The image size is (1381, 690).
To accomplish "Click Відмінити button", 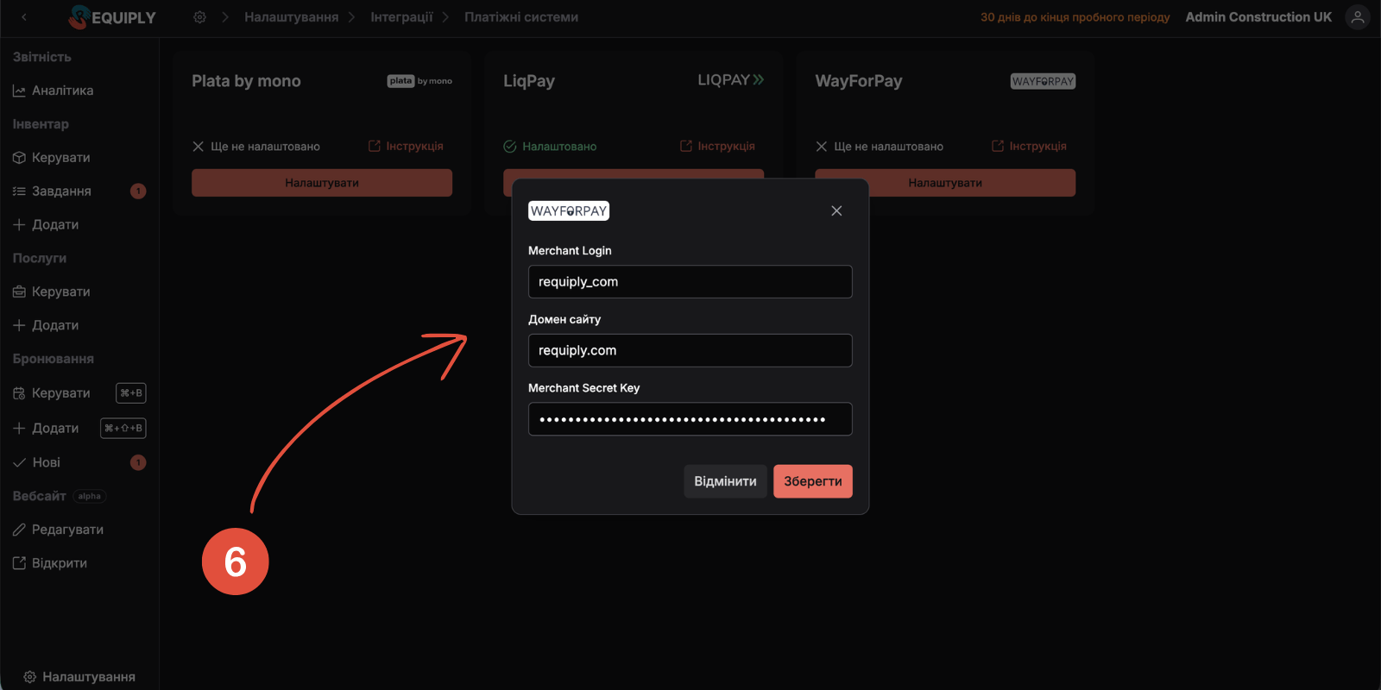I will [x=725, y=481].
